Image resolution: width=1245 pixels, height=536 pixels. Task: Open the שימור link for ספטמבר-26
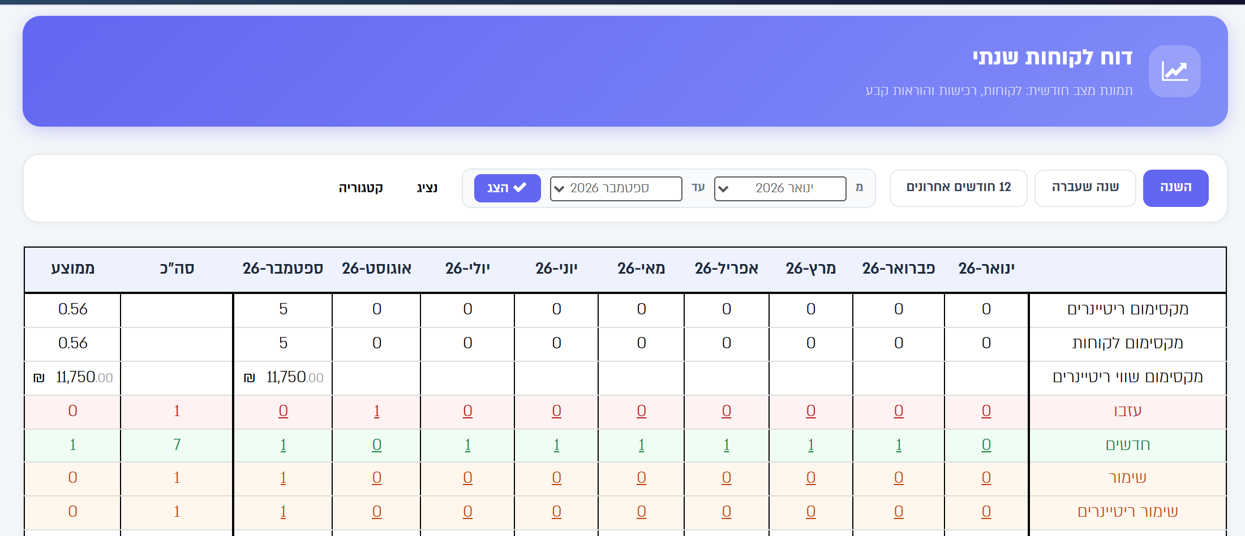tap(283, 478)
